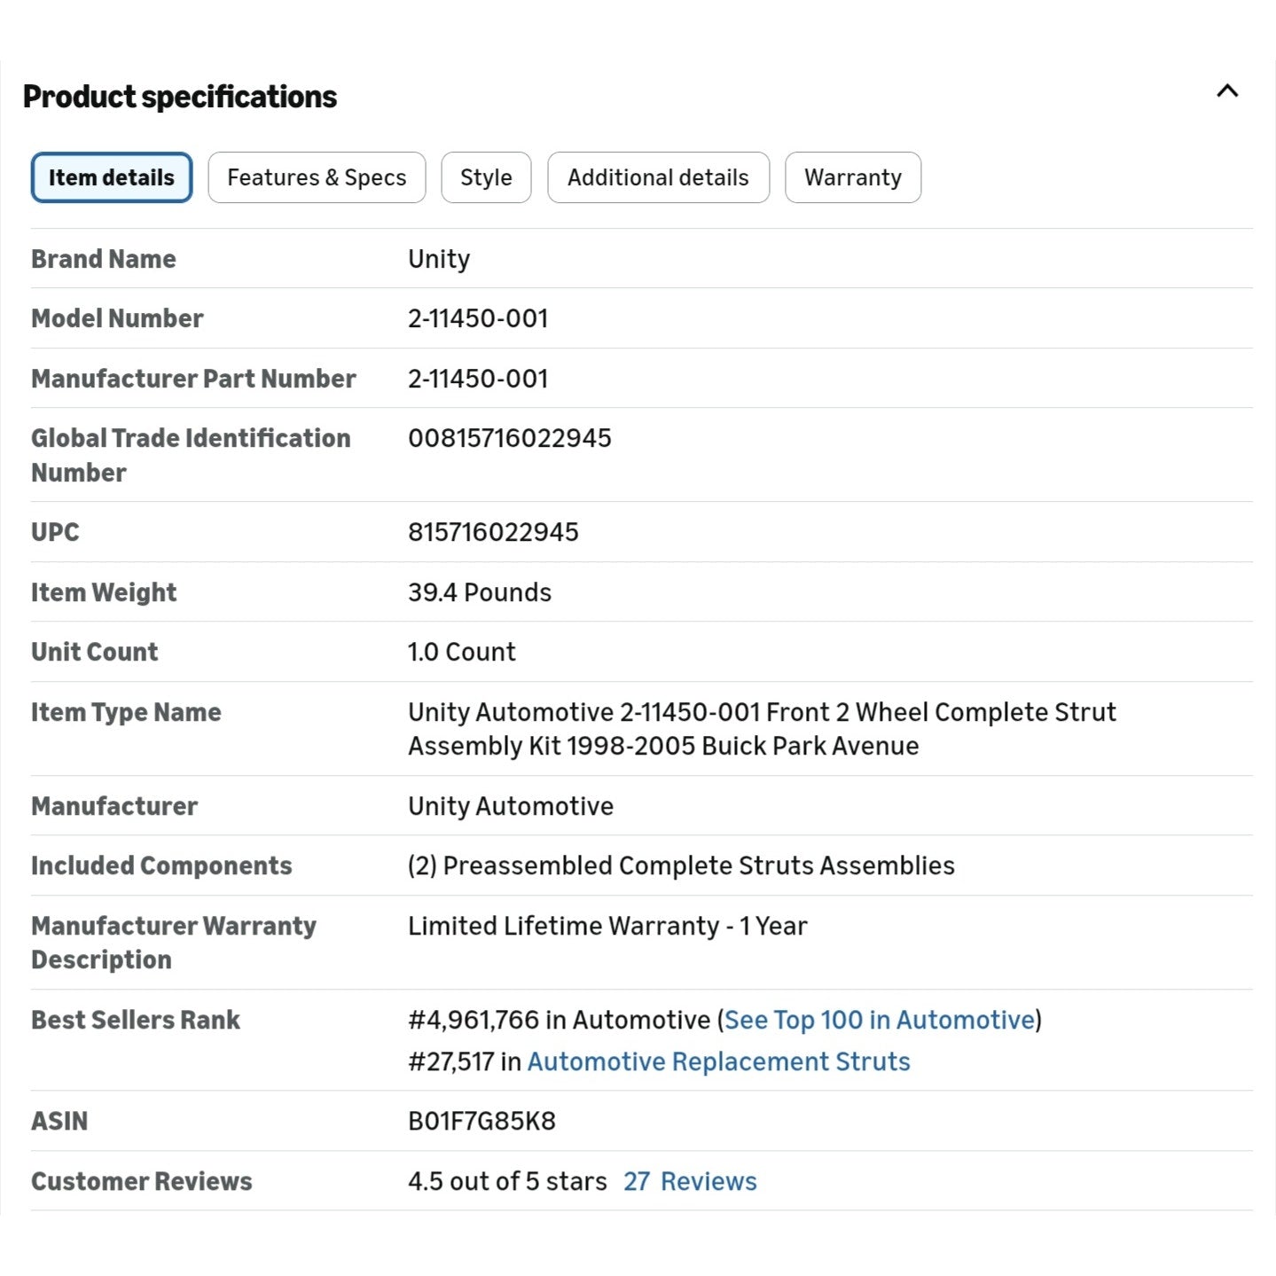Collapse the Product specifications section chevron
This screenshot has height=1276, width=1276.
tap(1227, 91)
